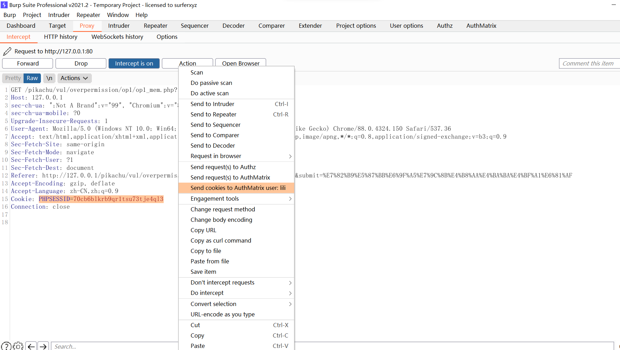Click the Comment this item field
This screenshot has width=620, height=350.
coord(588,63)
